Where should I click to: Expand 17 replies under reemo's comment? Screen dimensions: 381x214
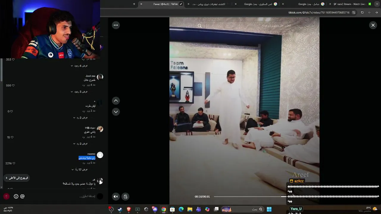[x=79, y=170]
